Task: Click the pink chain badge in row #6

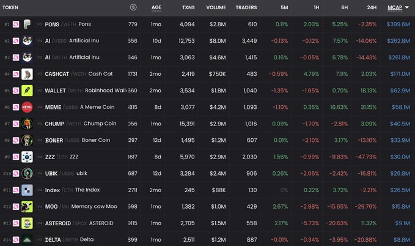Action: (16, 107)
